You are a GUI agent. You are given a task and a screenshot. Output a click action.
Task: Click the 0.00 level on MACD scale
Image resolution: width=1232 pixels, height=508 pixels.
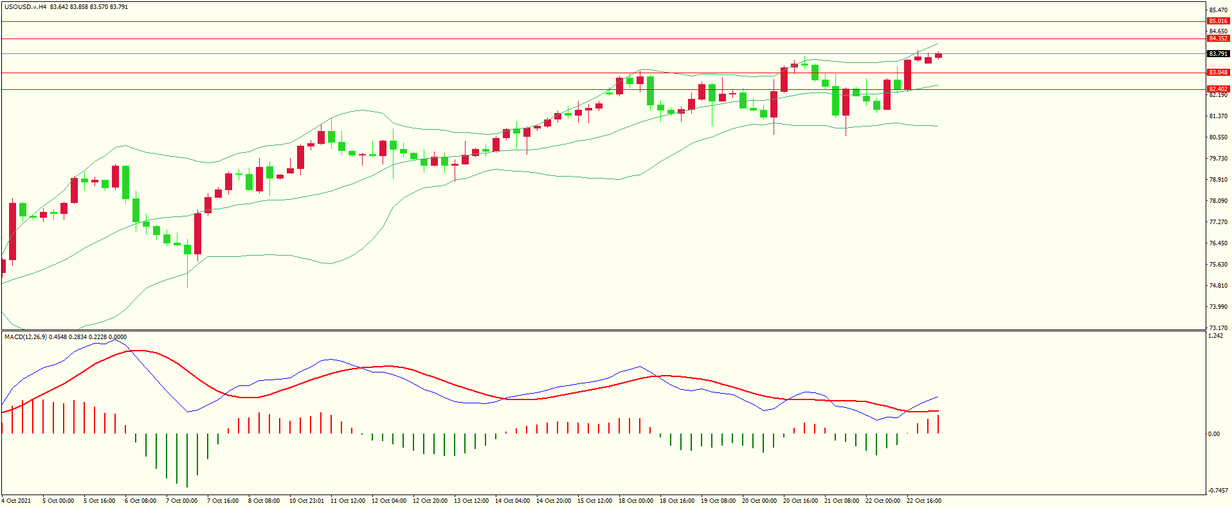(x=1213, y=434)
